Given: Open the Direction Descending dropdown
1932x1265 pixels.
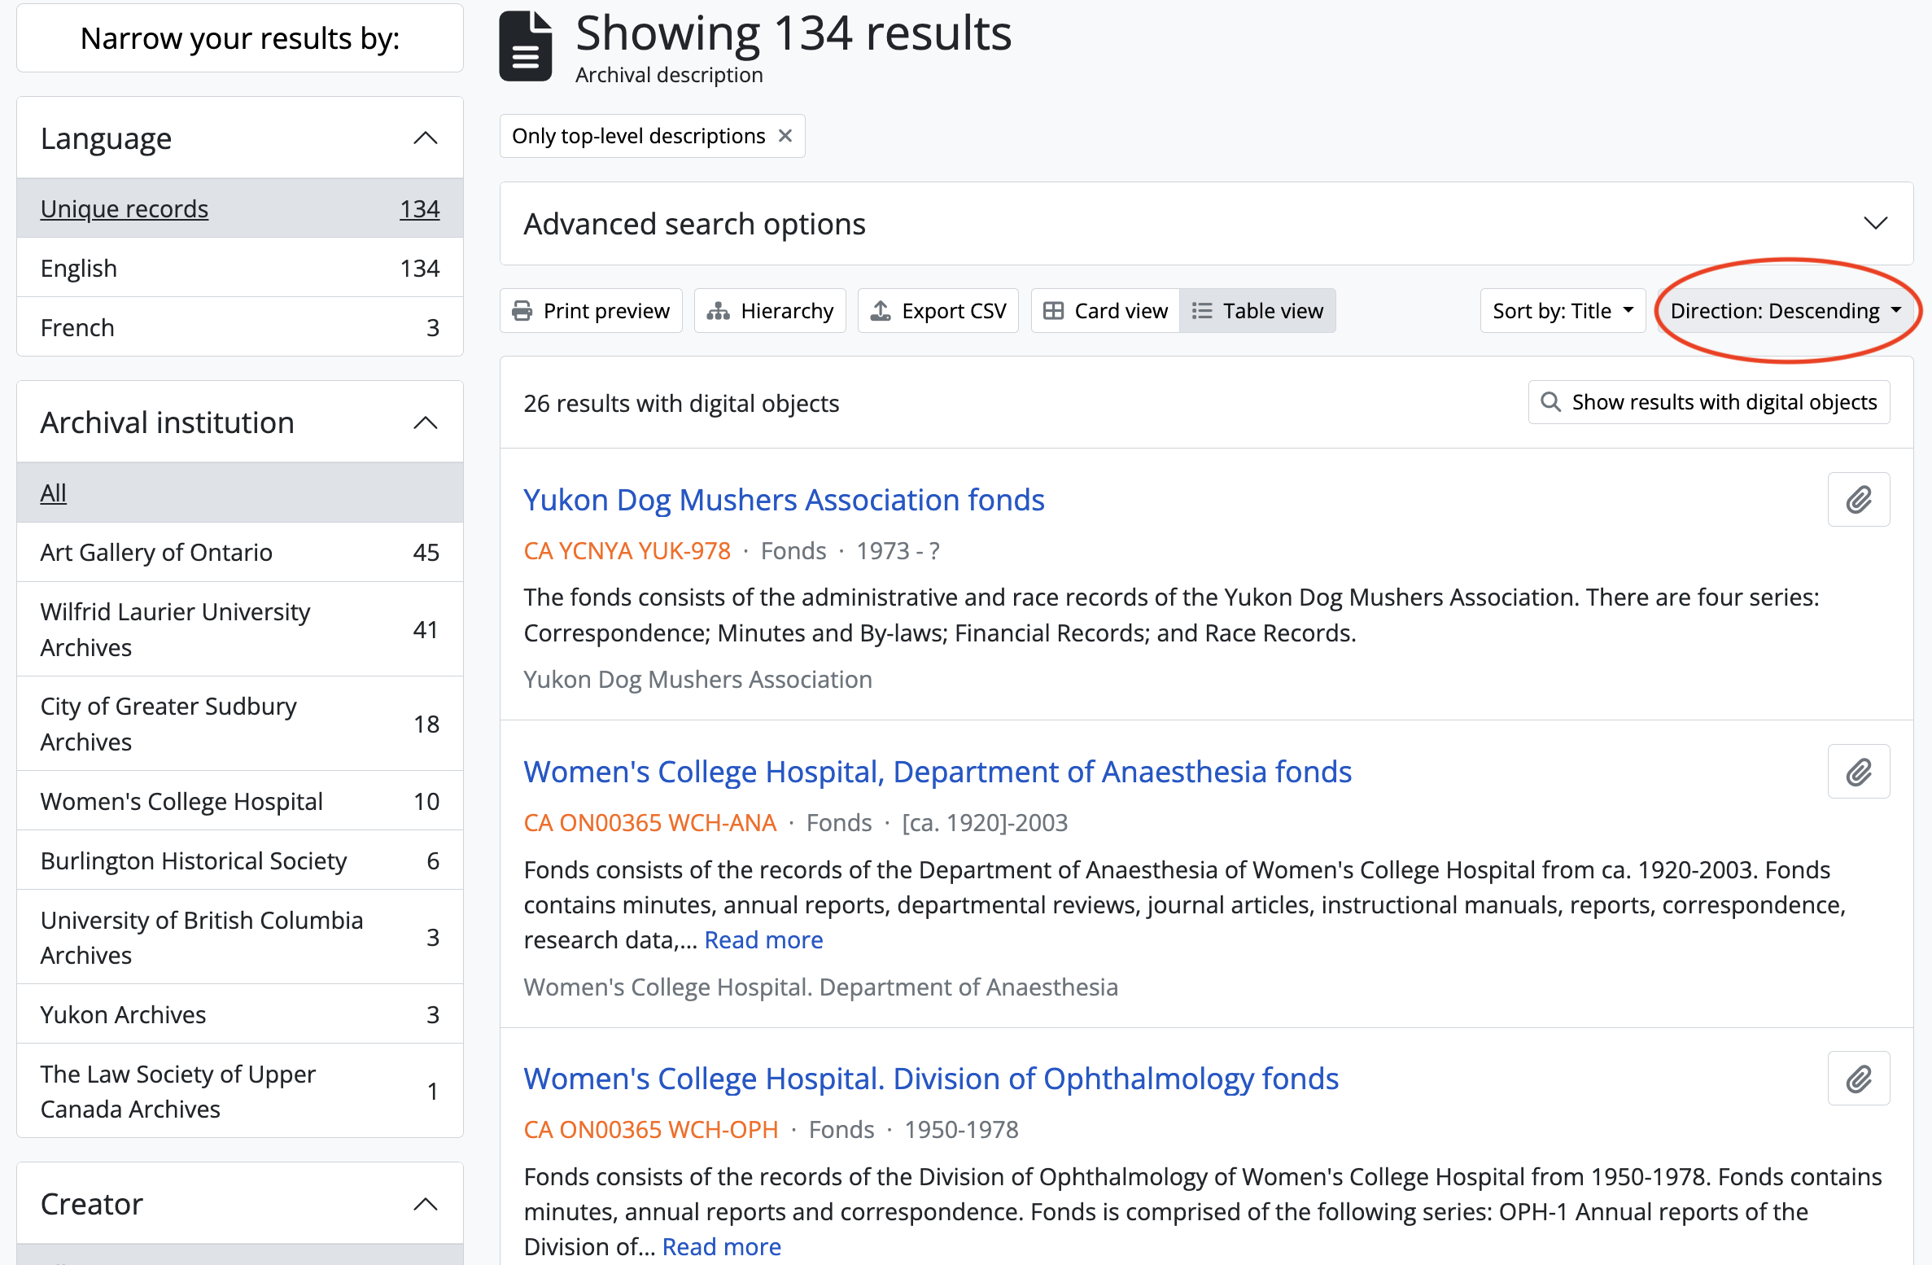Looking at the screenshot, I should coord(1785,311).
